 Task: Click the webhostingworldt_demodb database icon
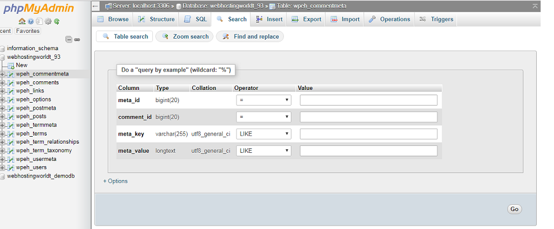(3, 176)
